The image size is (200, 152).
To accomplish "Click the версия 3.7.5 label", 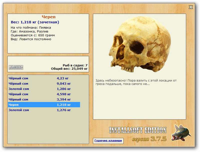I will point(149,139).
